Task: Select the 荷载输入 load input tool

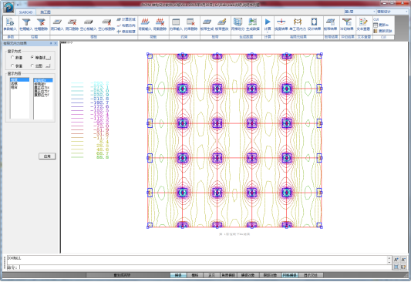Action: (x=145, y=25)
